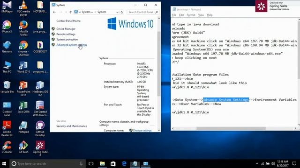
Task: Open Notepad Format menu
Action: click(x=191, y=15)
